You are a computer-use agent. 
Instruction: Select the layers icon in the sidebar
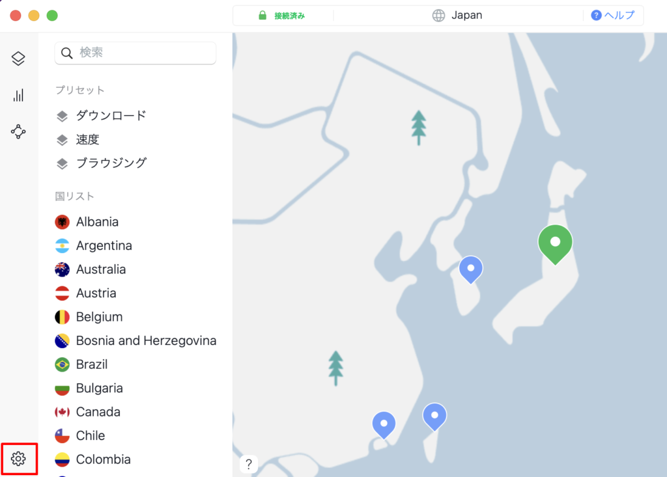click(x=18, y=59)
